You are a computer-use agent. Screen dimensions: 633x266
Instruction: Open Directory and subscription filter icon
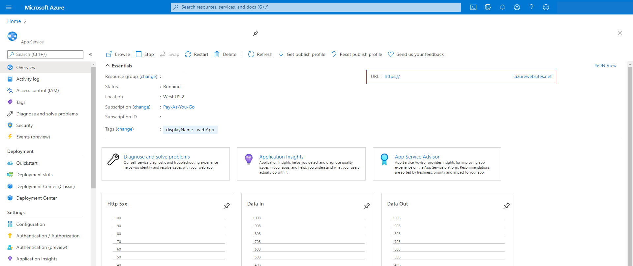pos(488,7)
